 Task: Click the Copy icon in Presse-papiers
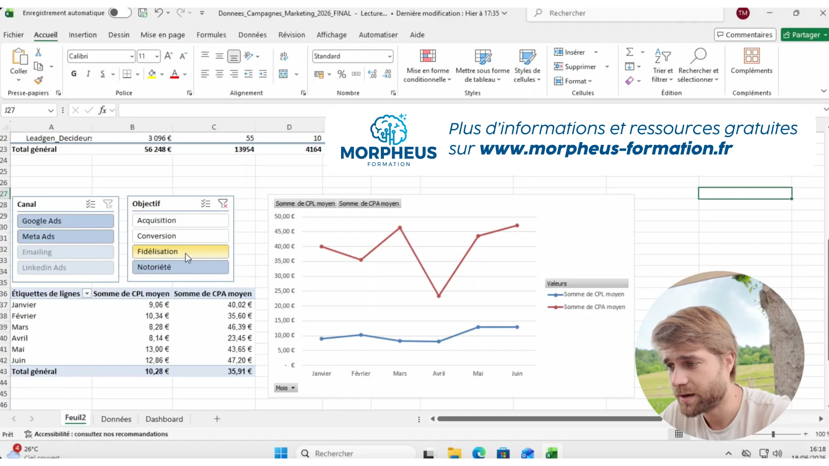coord(38,66)
